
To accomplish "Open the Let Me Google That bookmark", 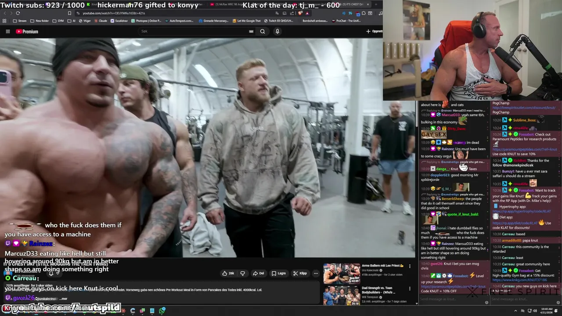I will click(x=246, y=21).
